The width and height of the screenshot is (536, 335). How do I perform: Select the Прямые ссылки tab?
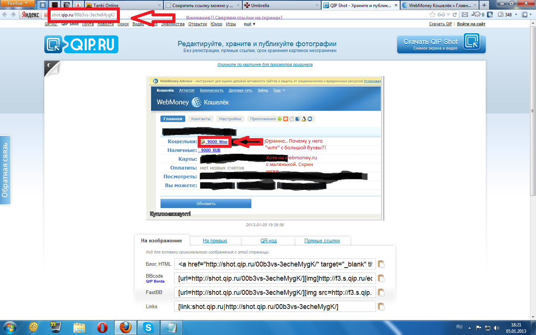pyautogui.click(x=322, y=241)
